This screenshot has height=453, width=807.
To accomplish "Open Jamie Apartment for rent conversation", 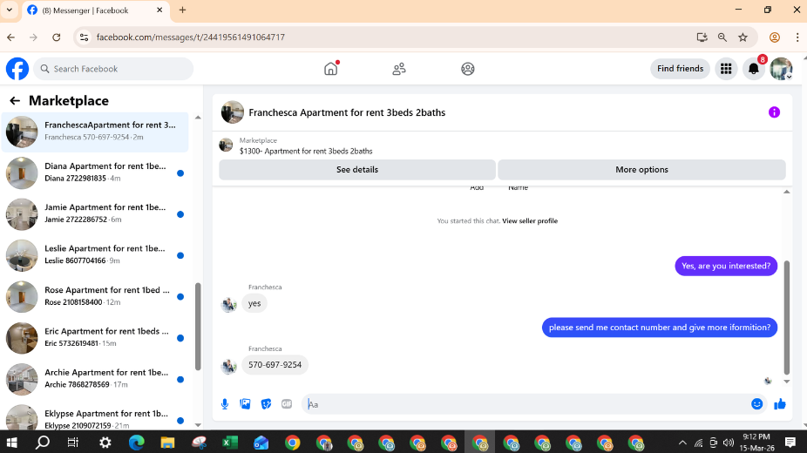I will 95,214.
